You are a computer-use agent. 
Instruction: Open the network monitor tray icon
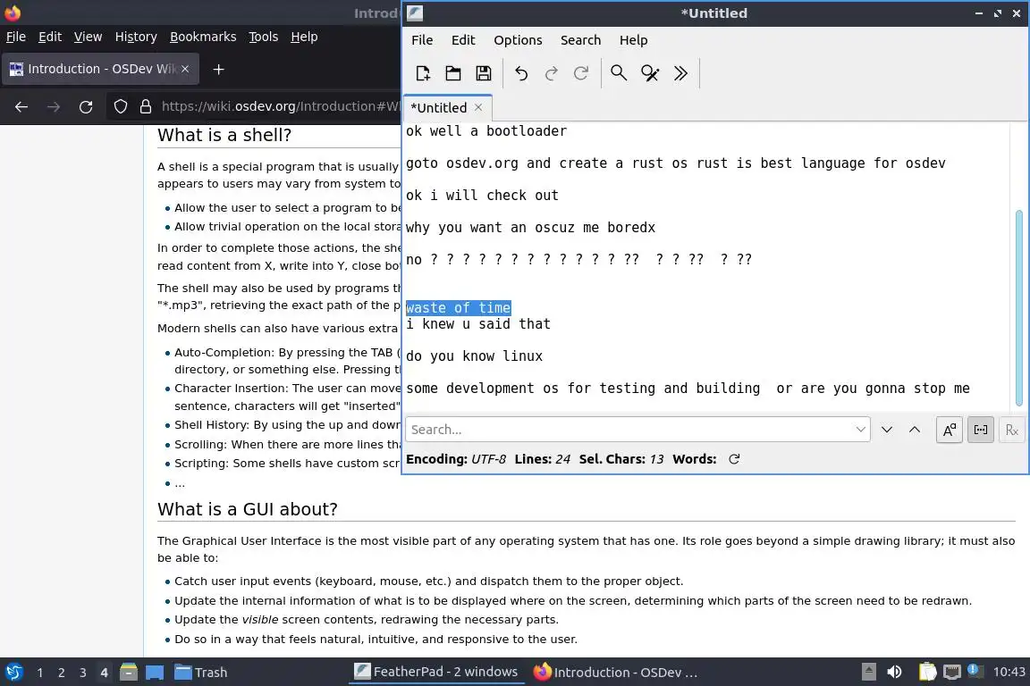[x=952, y=673]
